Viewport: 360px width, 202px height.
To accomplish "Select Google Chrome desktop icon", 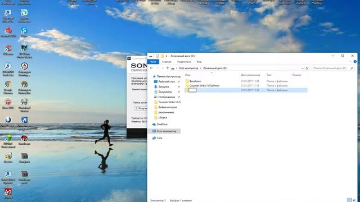I will [8, 88].
